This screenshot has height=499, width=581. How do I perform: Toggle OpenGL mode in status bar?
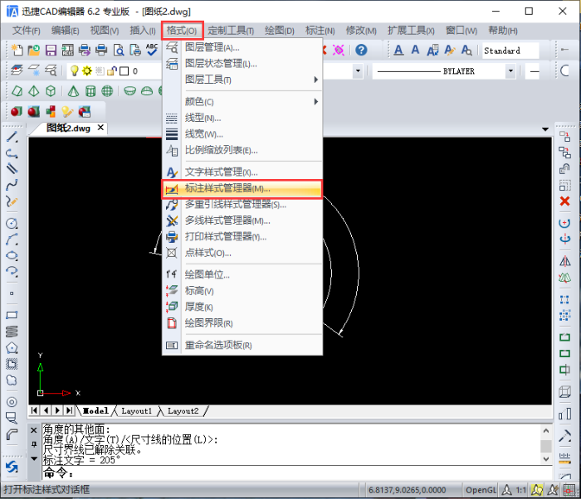coord(481,490)
